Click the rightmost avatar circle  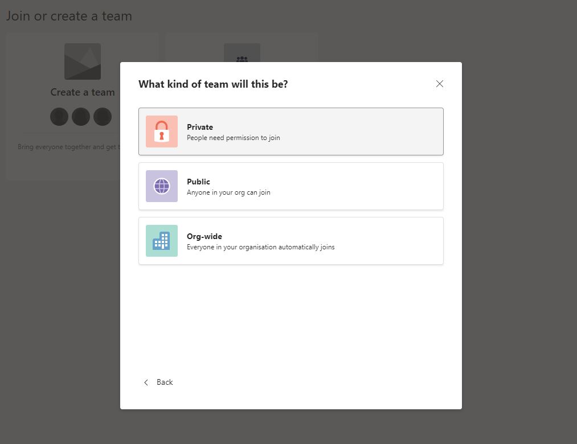click(x=102, y=116)
